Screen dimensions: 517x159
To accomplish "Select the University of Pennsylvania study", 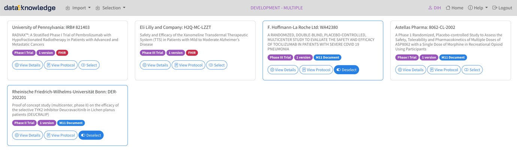I will click(89, 65).
